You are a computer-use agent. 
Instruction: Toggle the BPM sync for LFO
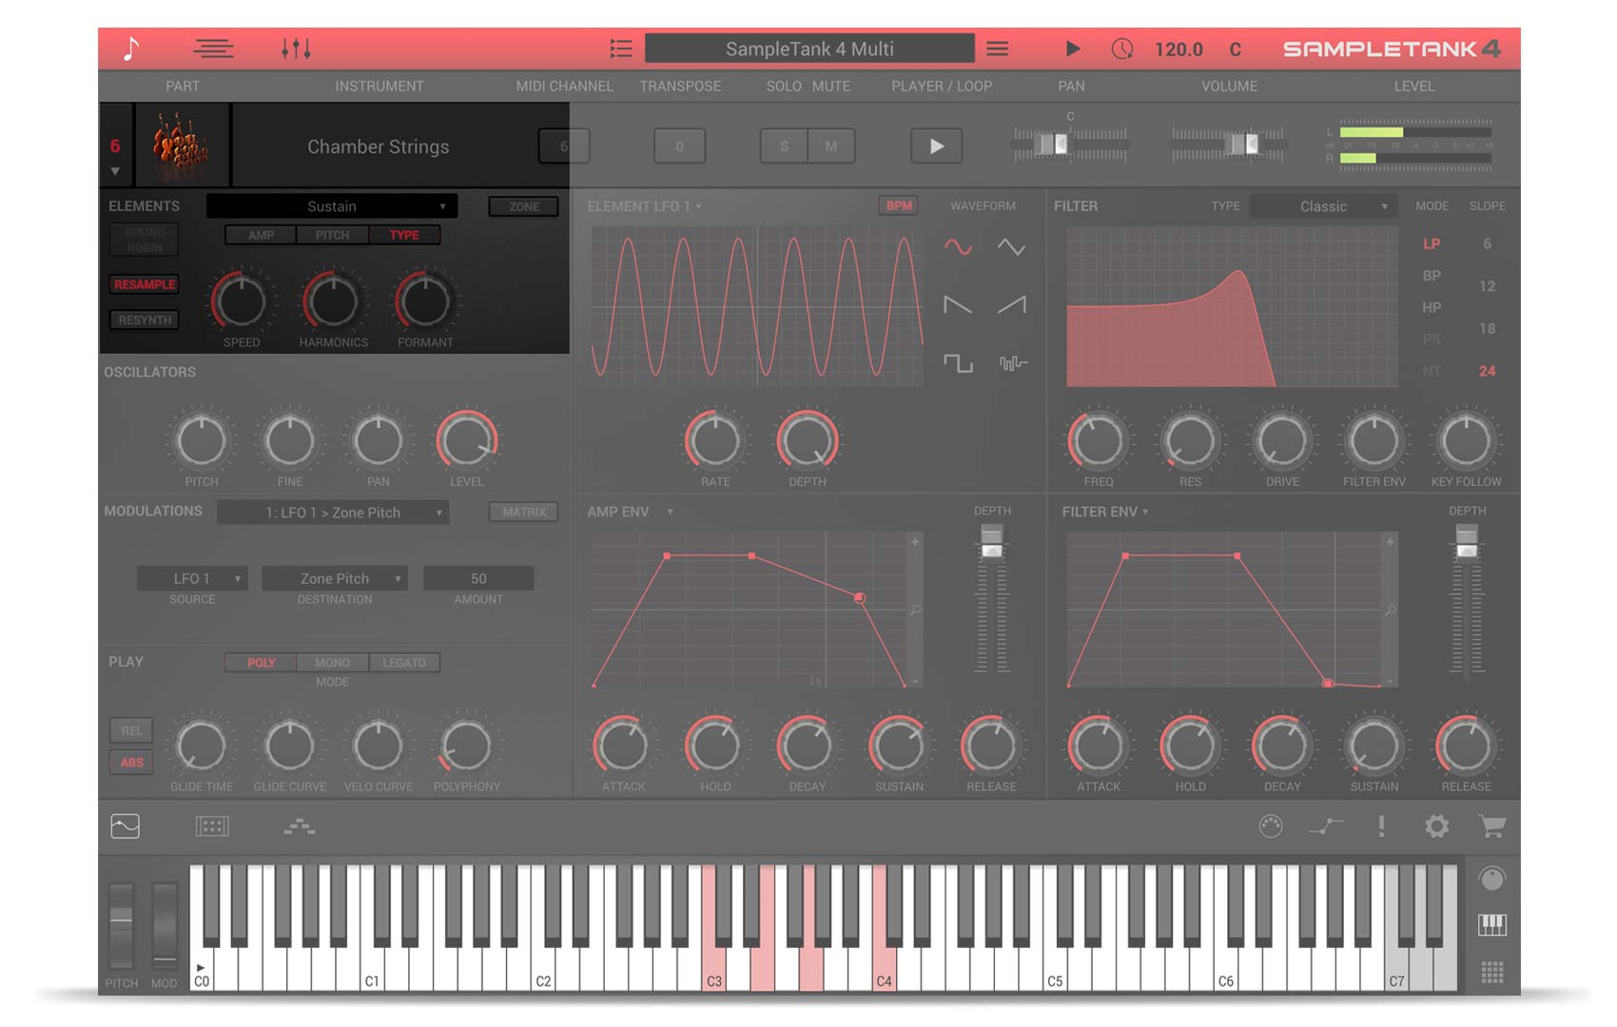898,206
